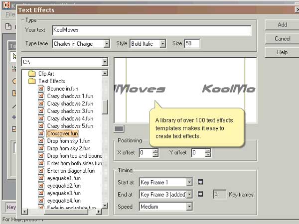299x224 pixels.
Task: Select eyequake1.fun
Action: coord(64,178)
